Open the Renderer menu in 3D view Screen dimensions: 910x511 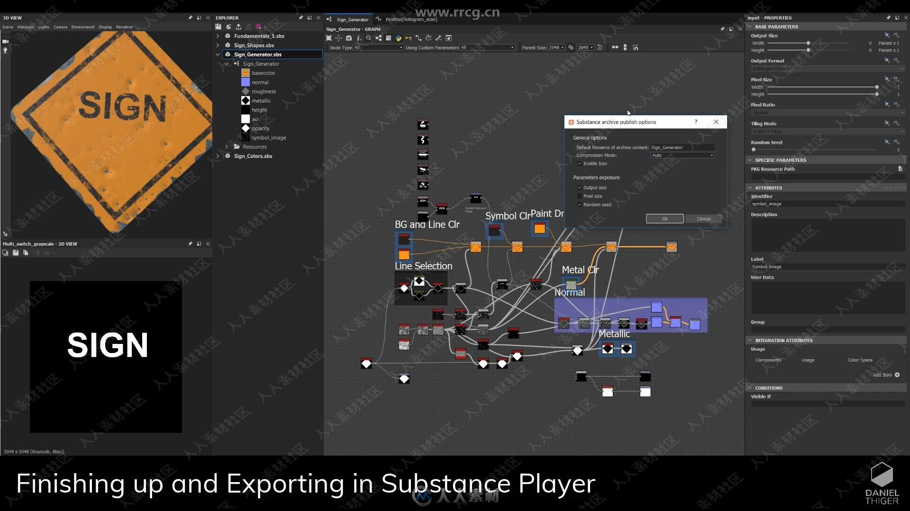pos(125,27)
